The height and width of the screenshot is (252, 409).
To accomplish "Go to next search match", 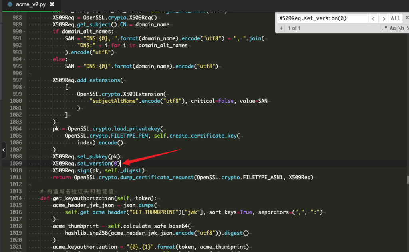I will tap(384, 18).
